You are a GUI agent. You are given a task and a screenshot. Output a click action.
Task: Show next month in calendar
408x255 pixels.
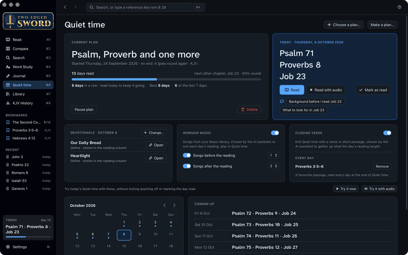[x=174, y=205]
